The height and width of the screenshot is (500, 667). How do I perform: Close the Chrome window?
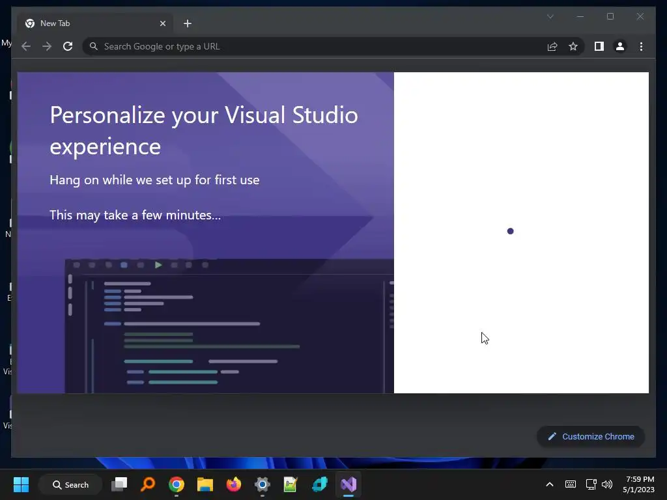640,16
